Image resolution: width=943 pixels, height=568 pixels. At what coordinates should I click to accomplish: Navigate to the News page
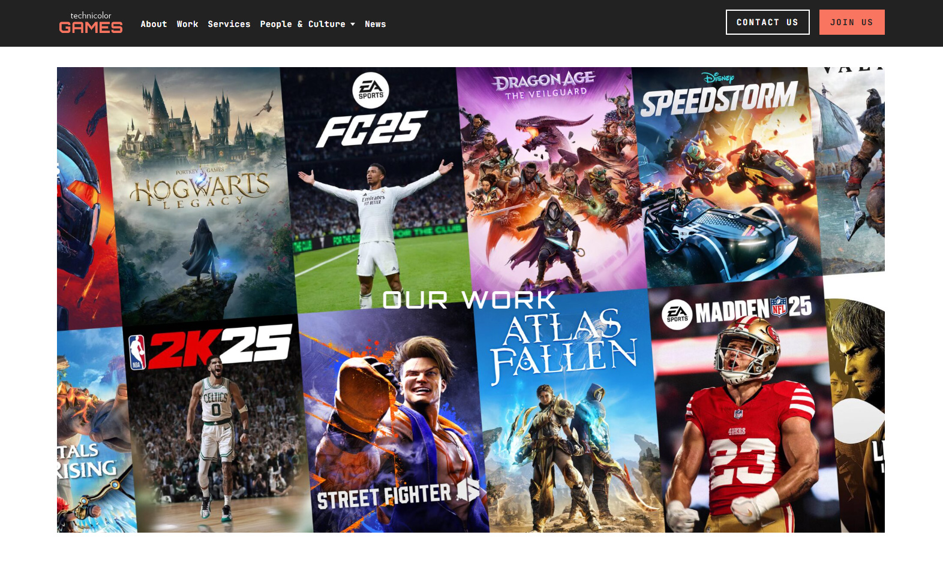[x=375, y=24]
